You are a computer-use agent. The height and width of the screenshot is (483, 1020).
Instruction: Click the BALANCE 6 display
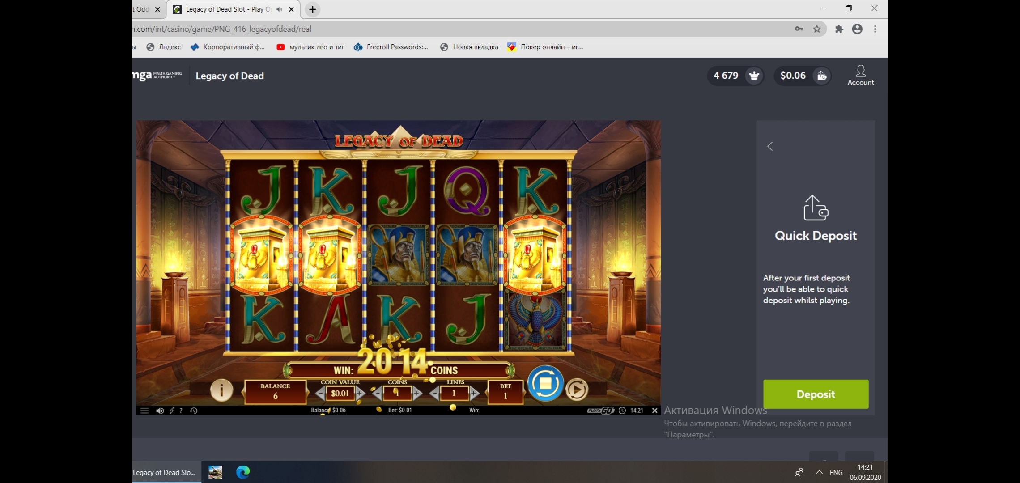click(276, 391)
